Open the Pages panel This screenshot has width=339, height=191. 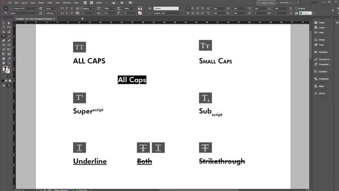click(x=320, y=22)
